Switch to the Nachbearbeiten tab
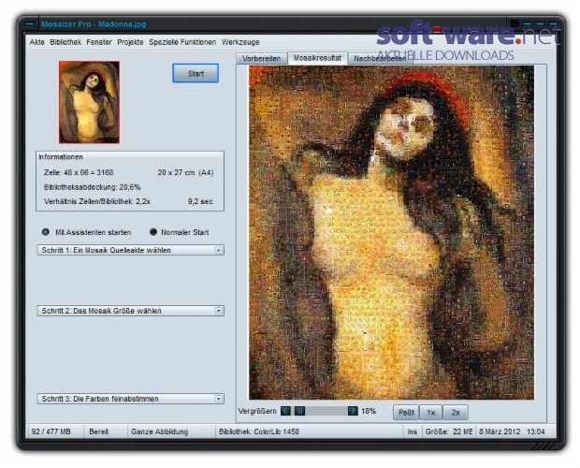The height and width of the screenshot is (468, 580). [x=380, y=58]
